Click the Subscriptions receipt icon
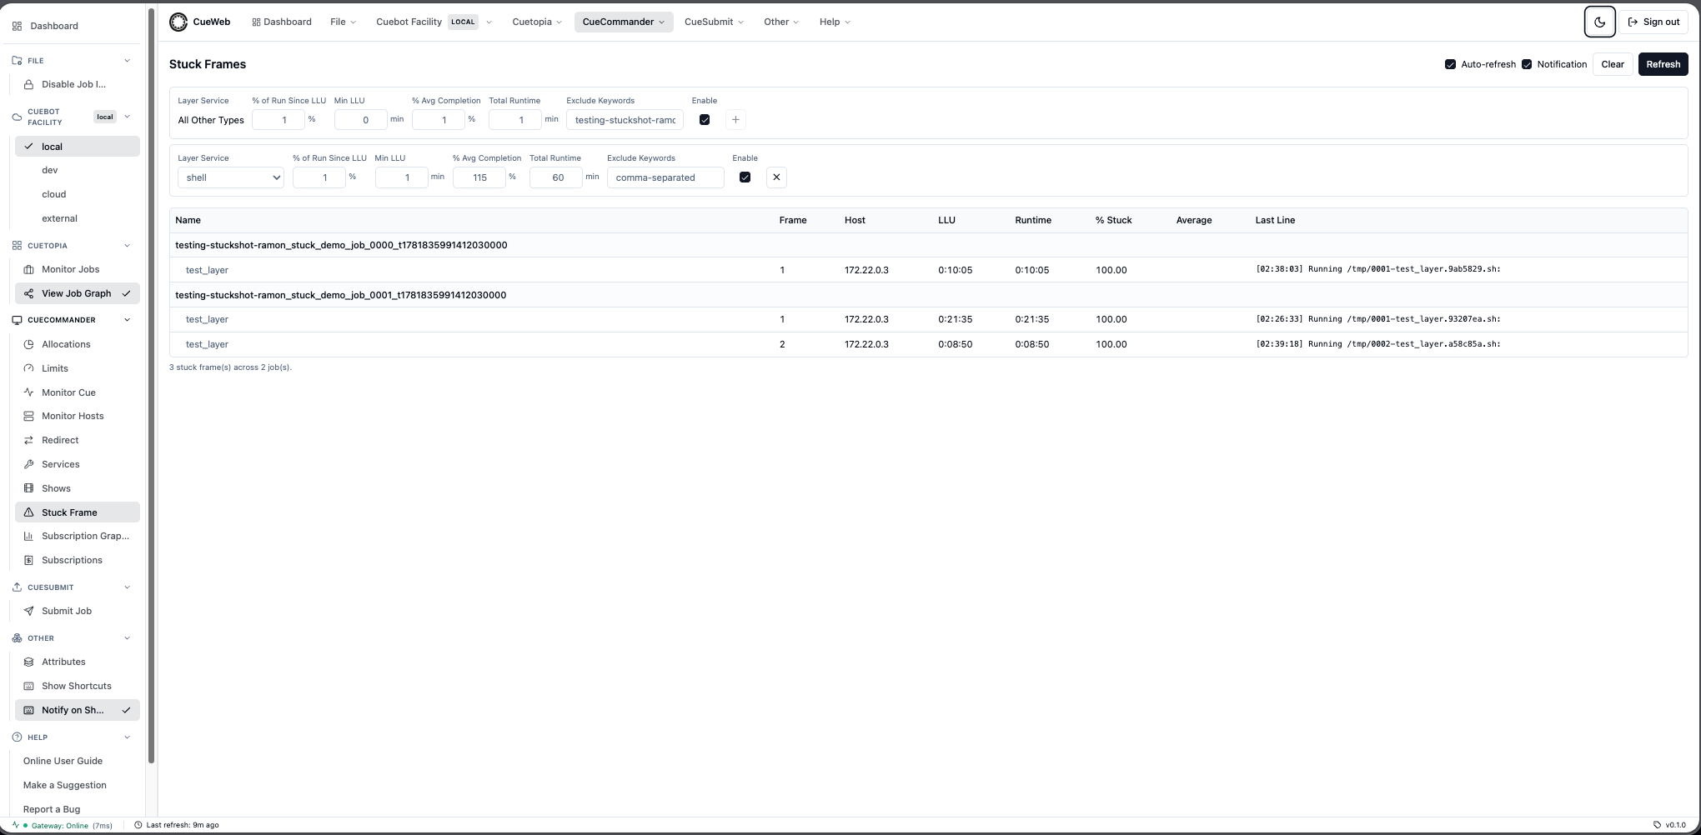This screenshot has width=1701, height=835. coord(29,560)
